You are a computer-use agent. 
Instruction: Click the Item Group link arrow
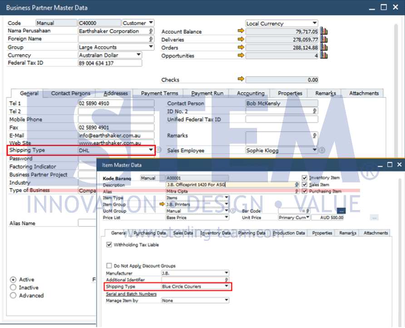(162, 204)
